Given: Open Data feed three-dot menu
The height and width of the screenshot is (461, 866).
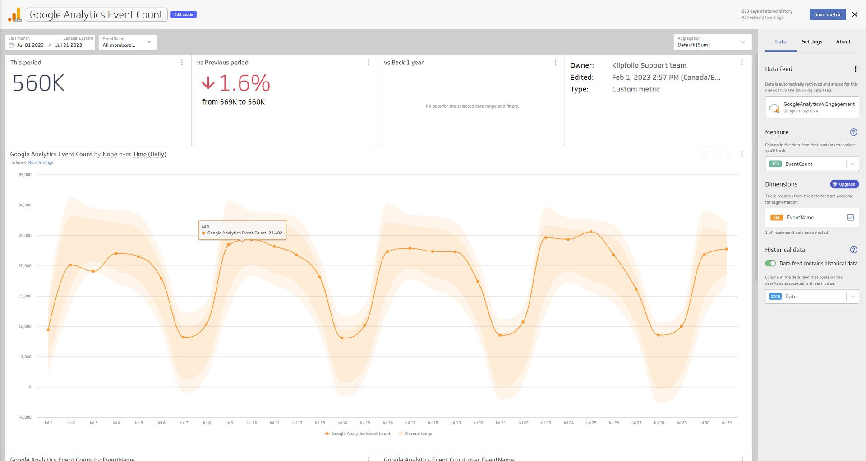Looking at the screenshot, I should 855,69.
